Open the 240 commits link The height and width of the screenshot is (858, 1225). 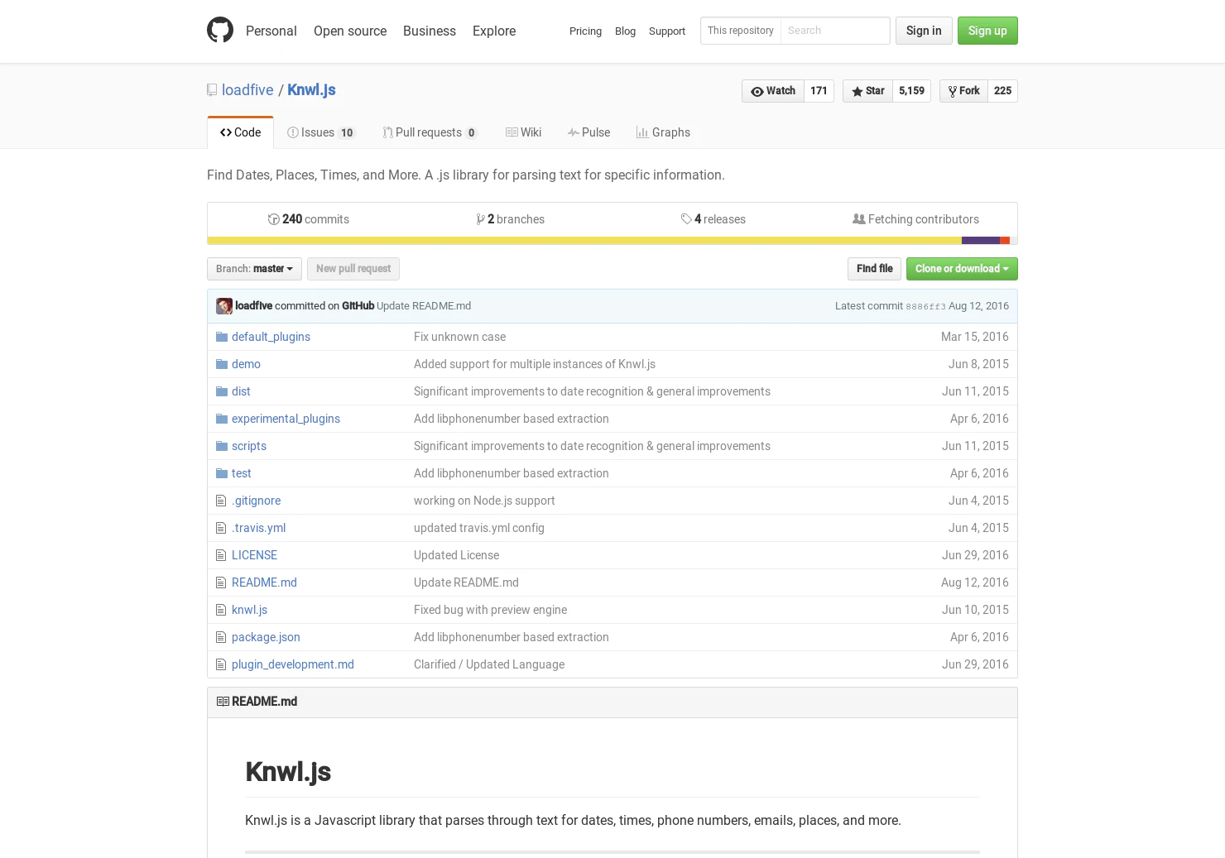coord(309,219)
